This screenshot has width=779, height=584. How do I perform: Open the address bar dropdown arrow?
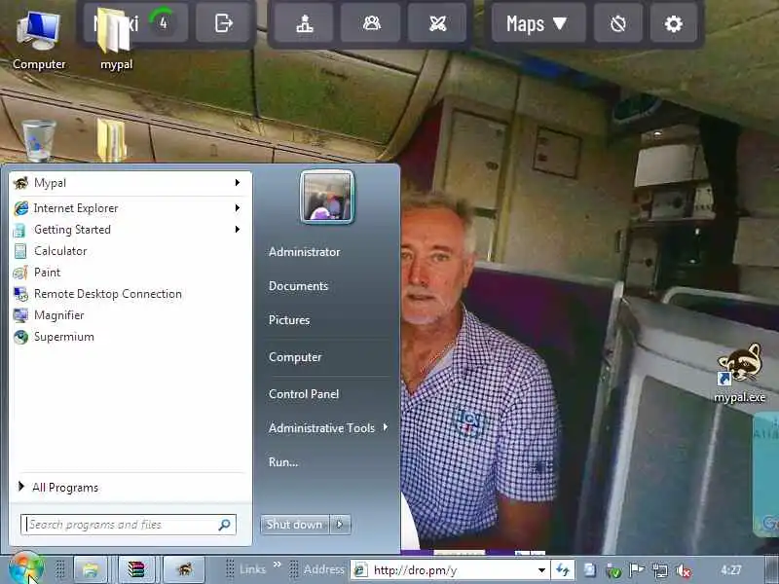pyautogui.click(x=542, y=570)
